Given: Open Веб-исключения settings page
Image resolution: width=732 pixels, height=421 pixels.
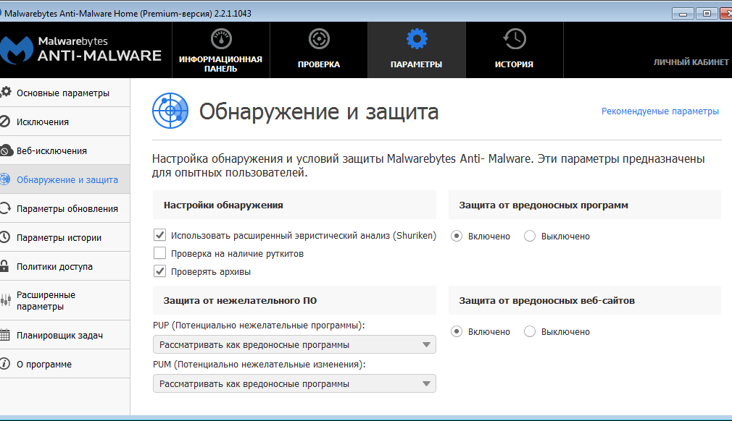Looking at the screenshot, I should [x=65, y=150].
